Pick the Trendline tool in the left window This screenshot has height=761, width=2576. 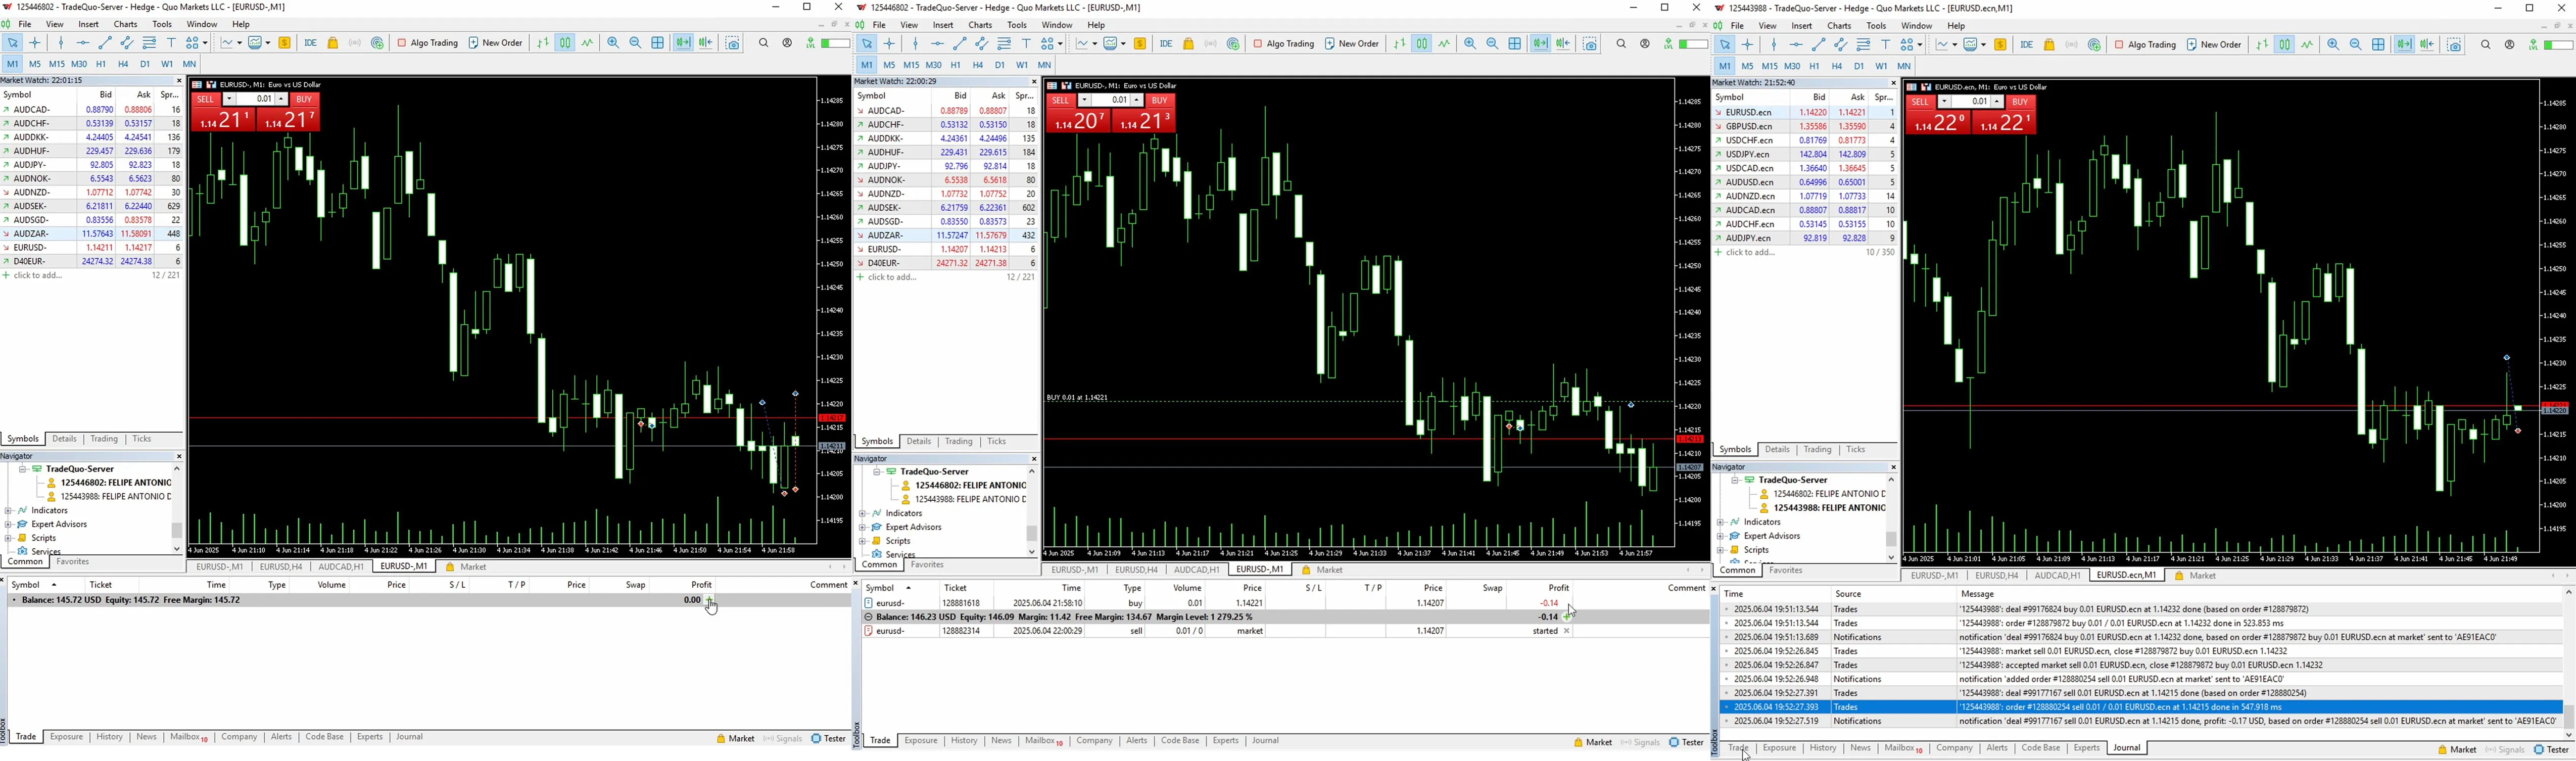point(105,43)
